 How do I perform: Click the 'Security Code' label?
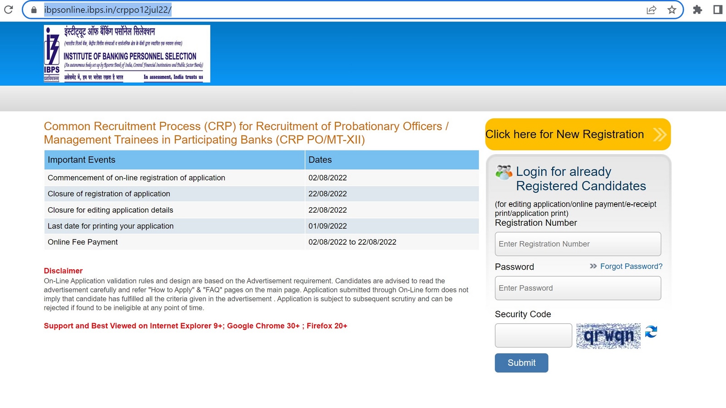click(523, 314)
